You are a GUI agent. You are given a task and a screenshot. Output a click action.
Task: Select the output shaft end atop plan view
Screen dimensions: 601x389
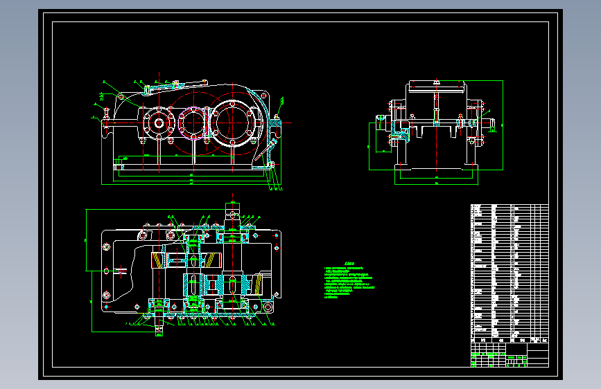232,215
